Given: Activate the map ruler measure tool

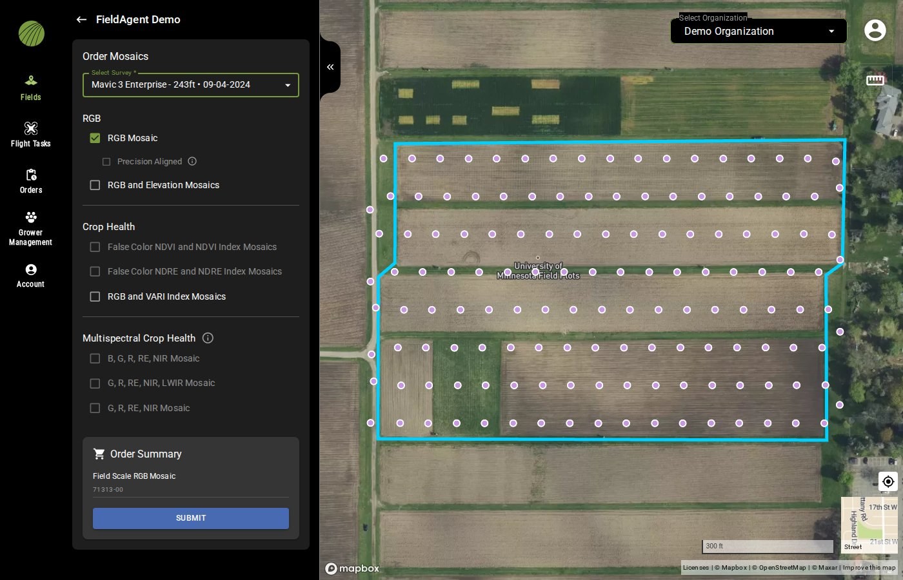Looking at the screenshot, I should [875, 80].
